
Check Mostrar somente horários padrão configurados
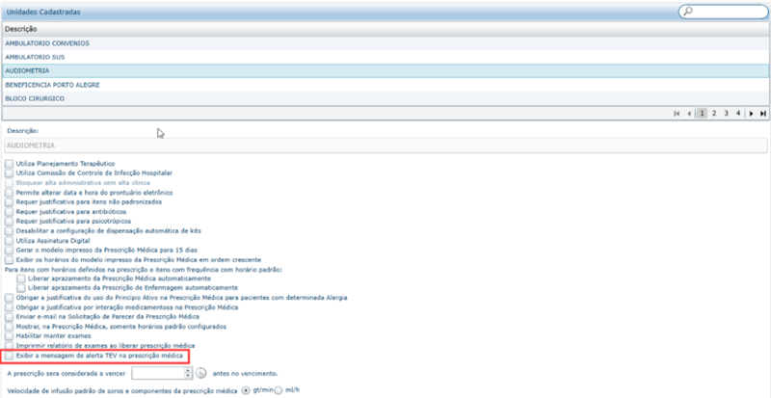pos(10,327)
